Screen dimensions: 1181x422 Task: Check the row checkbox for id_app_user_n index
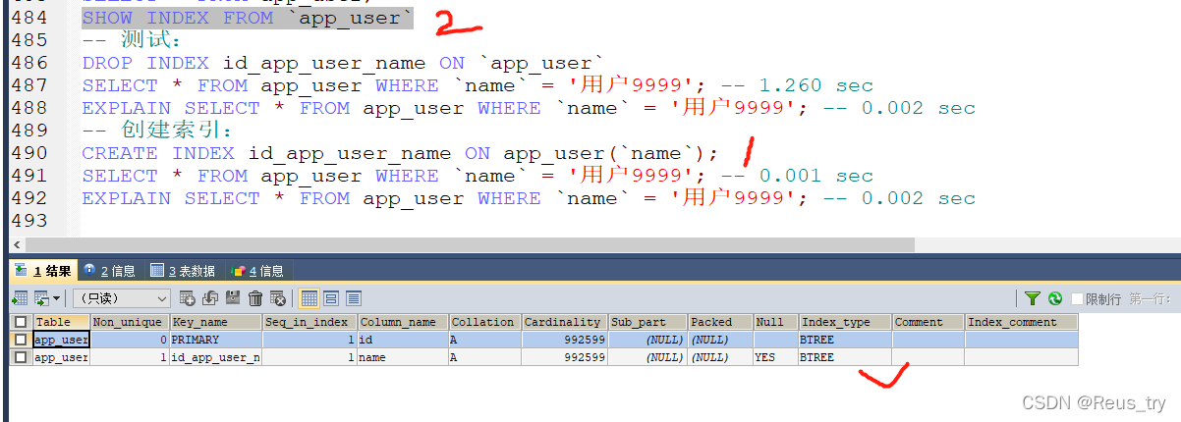coord(21,357)
